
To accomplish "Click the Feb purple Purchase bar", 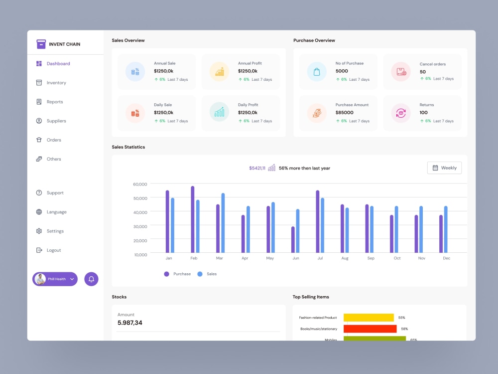I will tap(192, 219).
